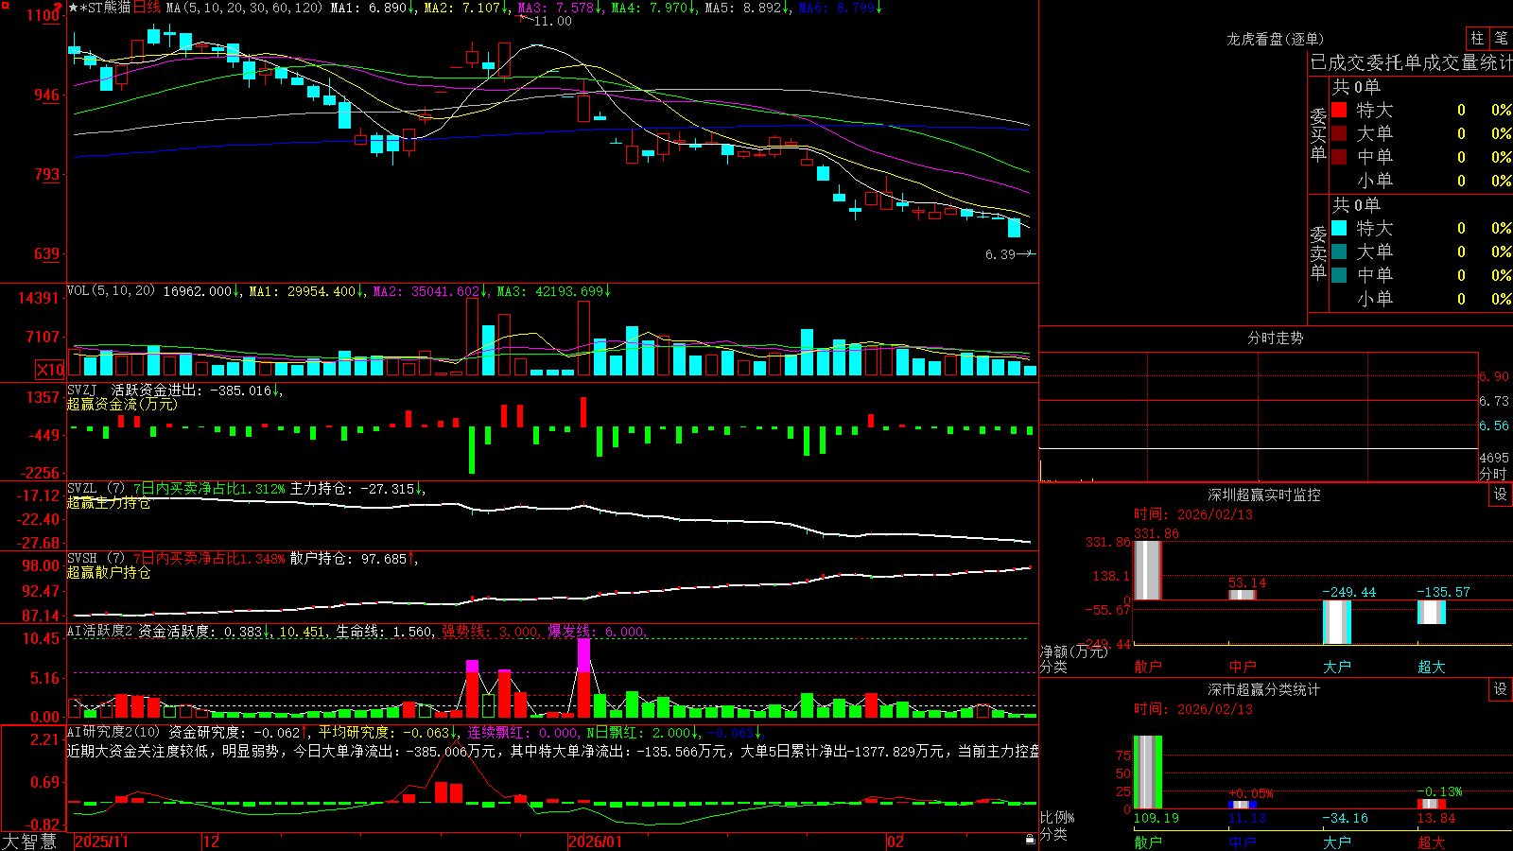Image resolution: width=1513 pixels, height=851 pixels.
Task: Click the dark red 大单 buy order swatch
Action: pyautogui.click(x=1339, y=133)
